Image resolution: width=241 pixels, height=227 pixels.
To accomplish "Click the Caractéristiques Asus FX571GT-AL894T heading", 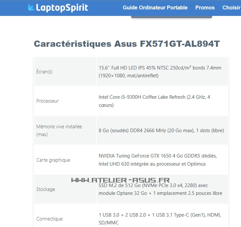I will coord(127,44).
